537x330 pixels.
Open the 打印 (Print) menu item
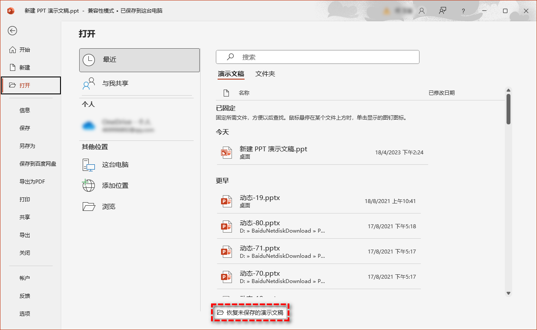[x=25, y=199]
